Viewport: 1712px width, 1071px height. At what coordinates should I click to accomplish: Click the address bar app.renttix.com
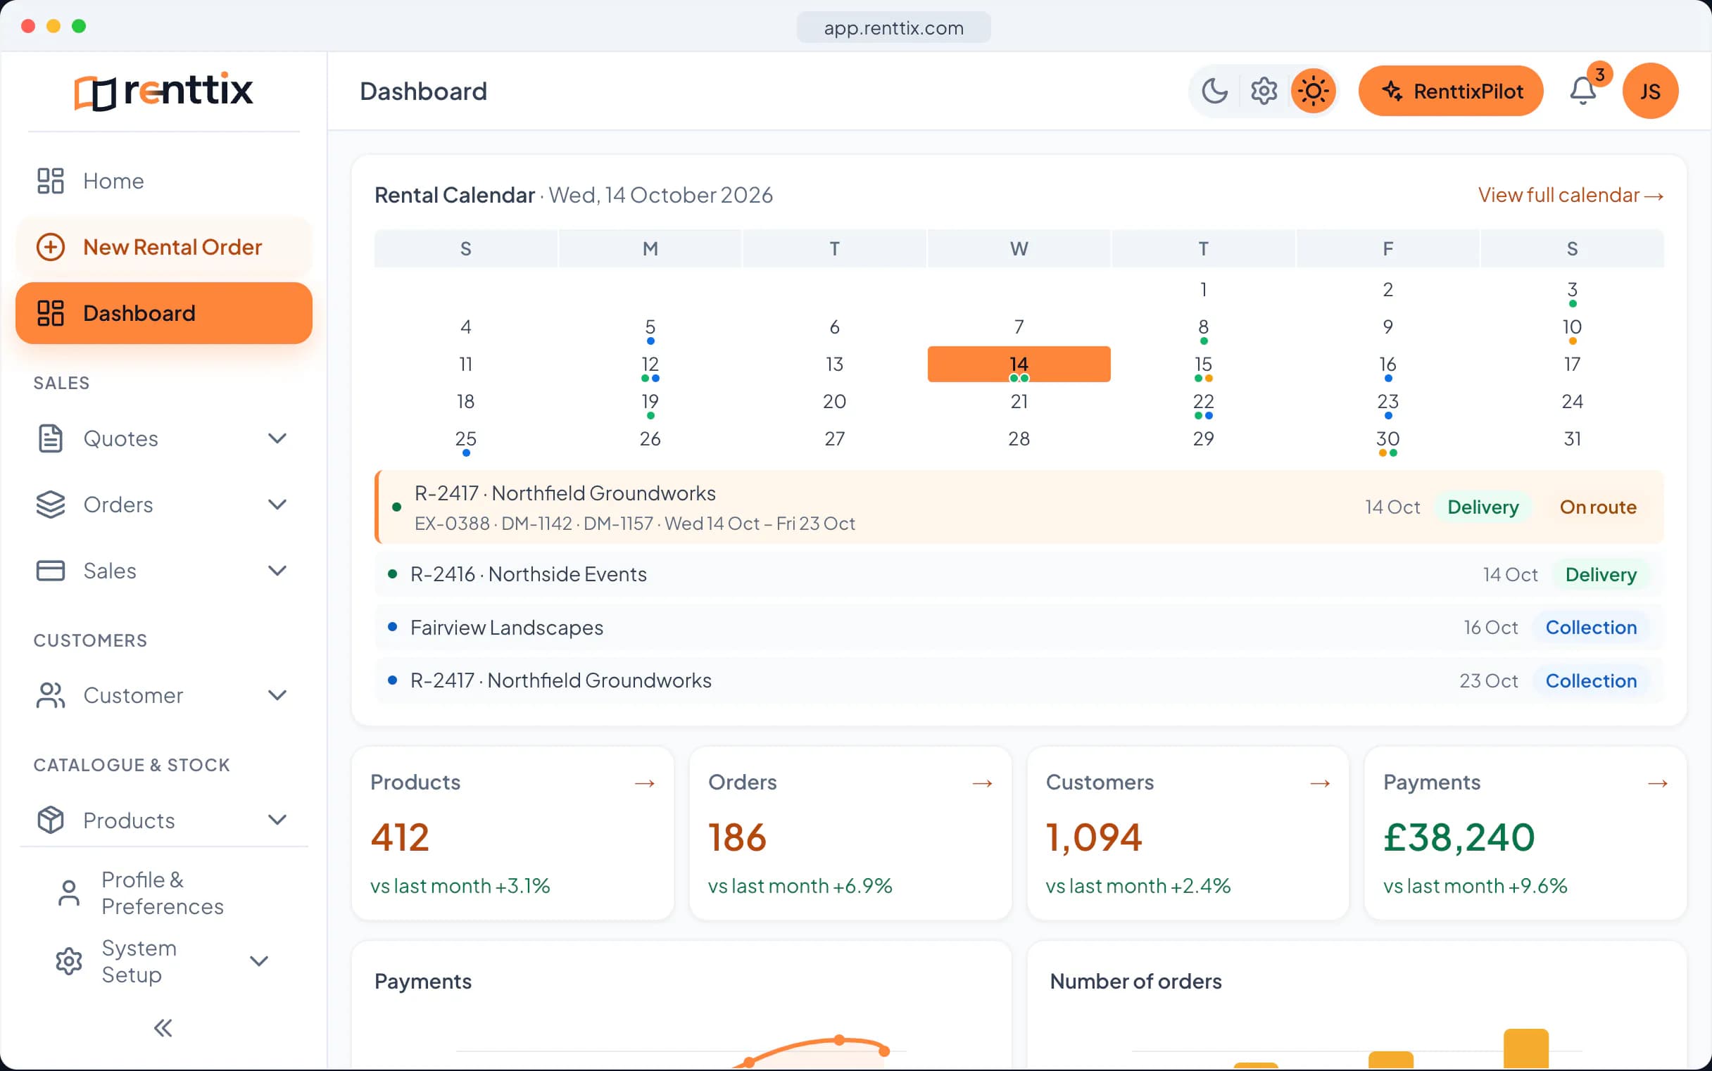(x=893, y=27)
